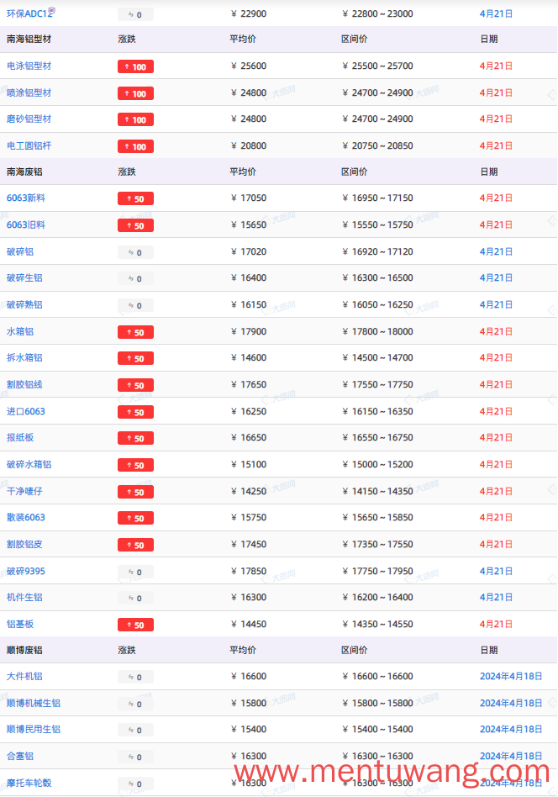This screenshot has height=797, width=558.
Task: Click the 4月21日 date in 环保ADC12 row
Action: [x=496, y=13]
